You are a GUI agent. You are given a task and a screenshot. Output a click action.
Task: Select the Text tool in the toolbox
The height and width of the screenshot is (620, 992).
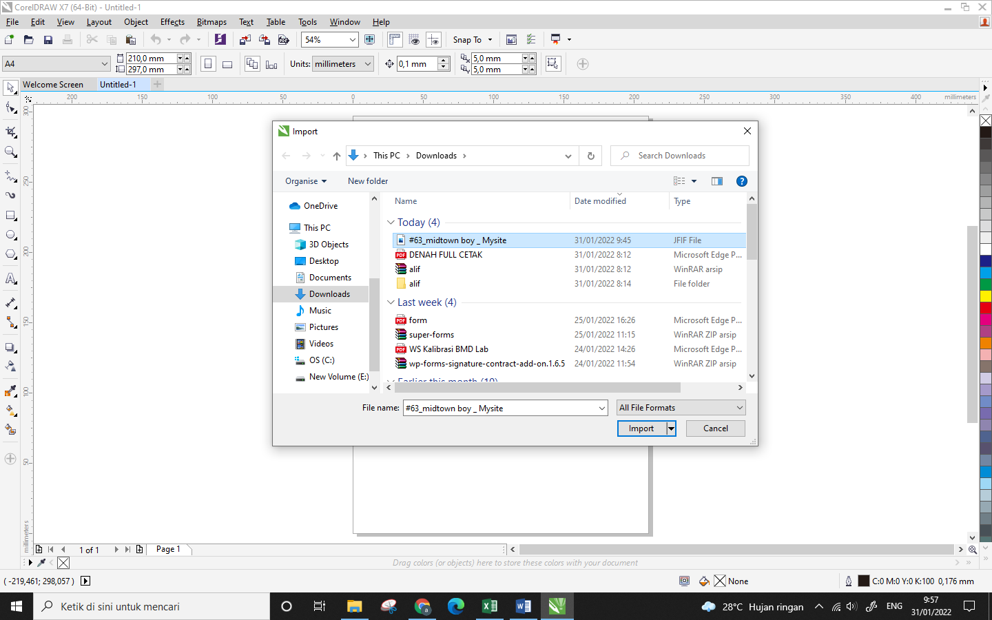click(x=11, y=279)
